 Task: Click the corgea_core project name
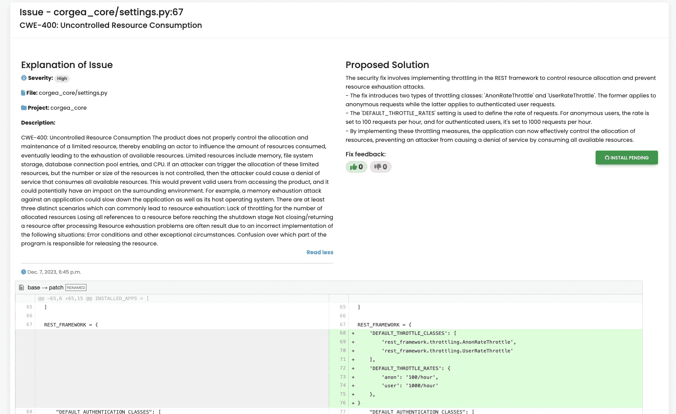pyautogui.click(x=69, y=108)
